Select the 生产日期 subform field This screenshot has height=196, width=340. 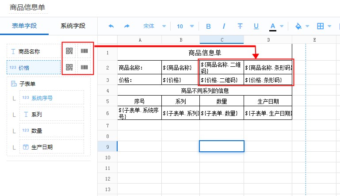click(x=51, y=147)
